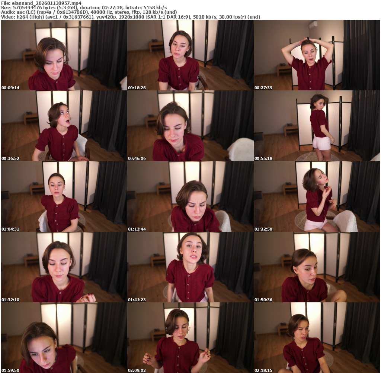381x373 pixels.
Task: Select the frame at 00:36:52
Action: tap(64, 126)
